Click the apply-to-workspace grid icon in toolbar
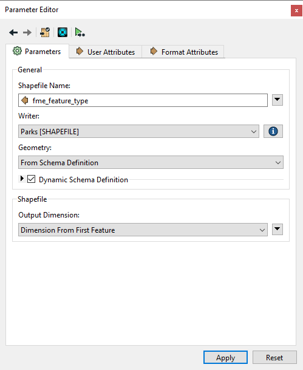 (45, 32)
